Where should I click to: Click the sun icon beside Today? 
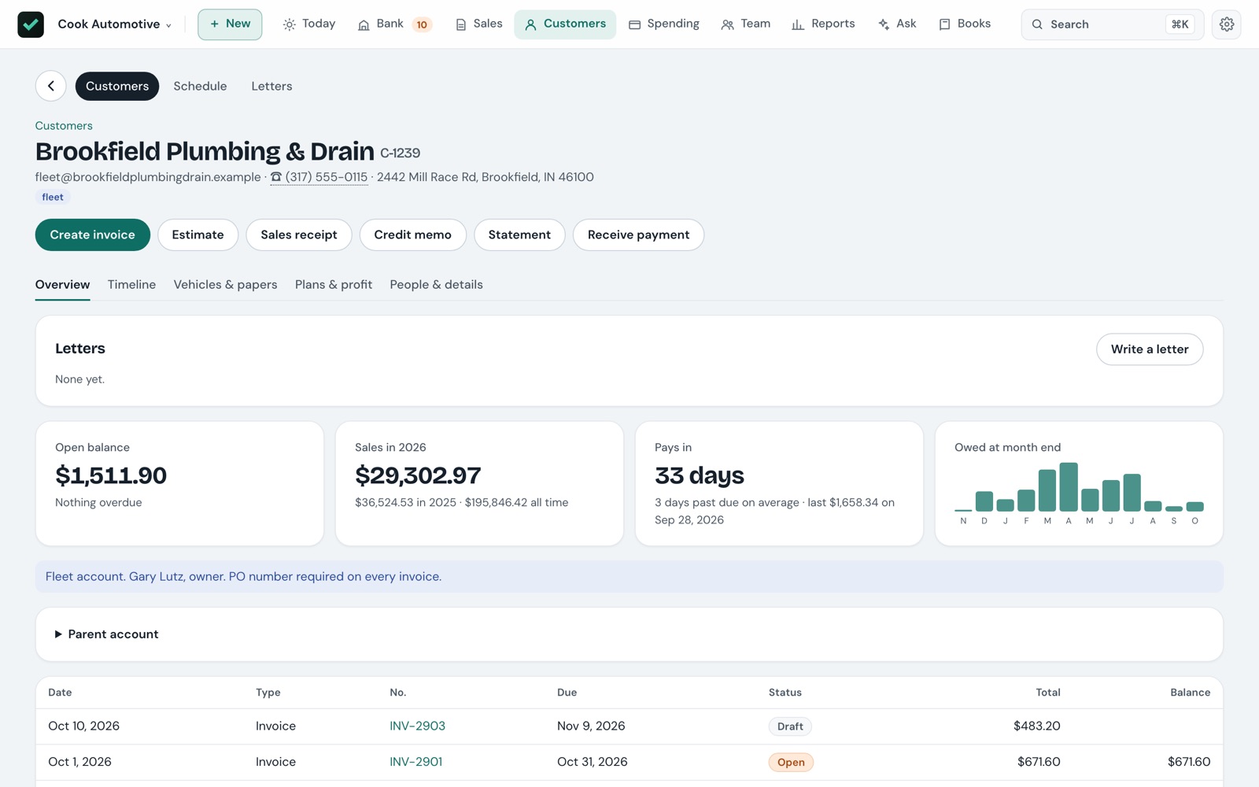290,24
